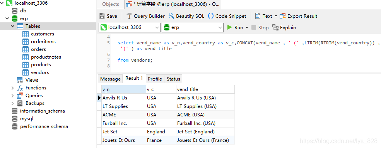Viewport: 381px width, 148px height.
Task: Click the green Run play icon
Action: click(x=230, y=27)
